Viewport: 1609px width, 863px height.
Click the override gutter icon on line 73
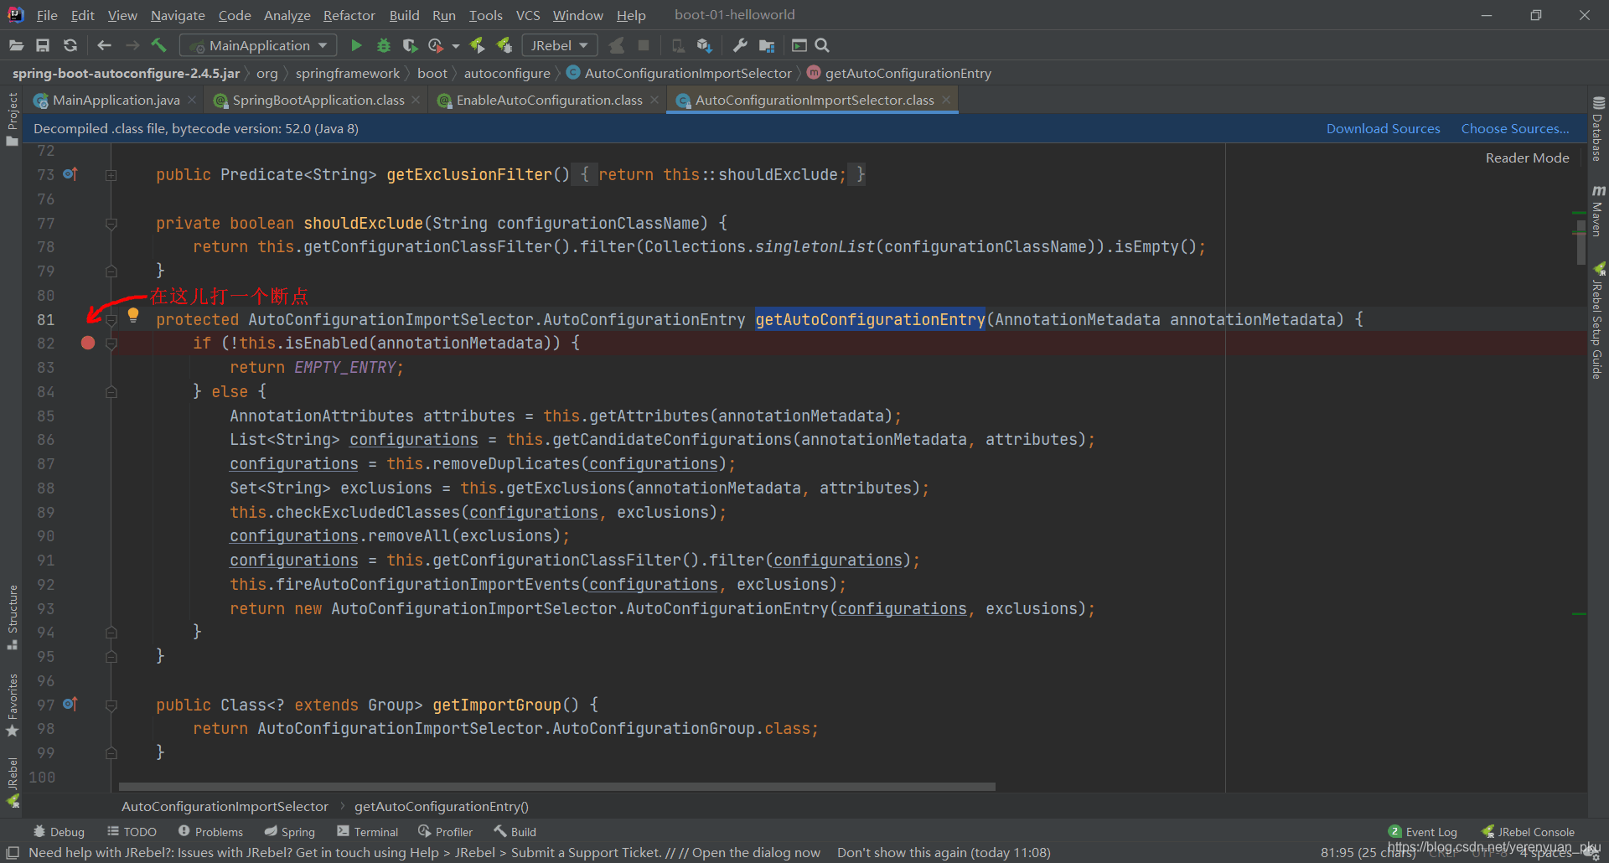point(70,174)
